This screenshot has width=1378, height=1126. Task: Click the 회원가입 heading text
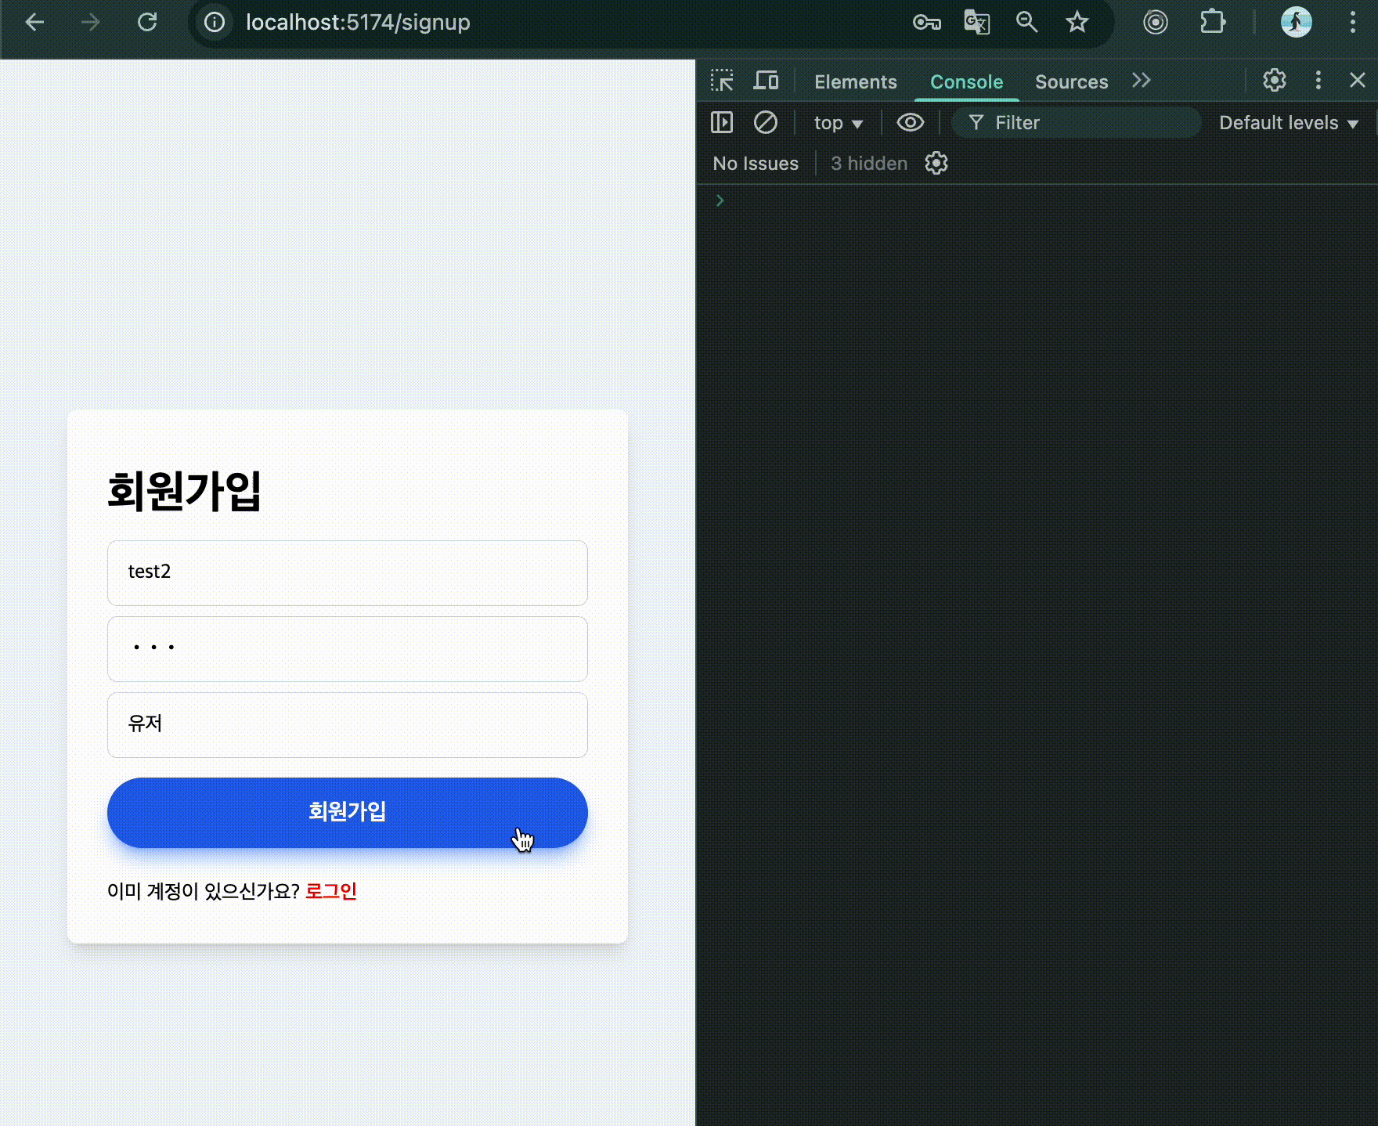click(x=185, y=491)
